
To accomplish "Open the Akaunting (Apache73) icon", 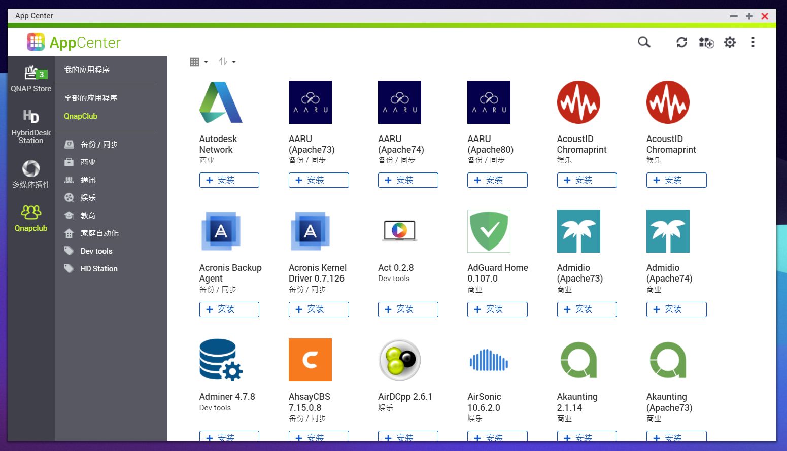I will click(668, 360).
